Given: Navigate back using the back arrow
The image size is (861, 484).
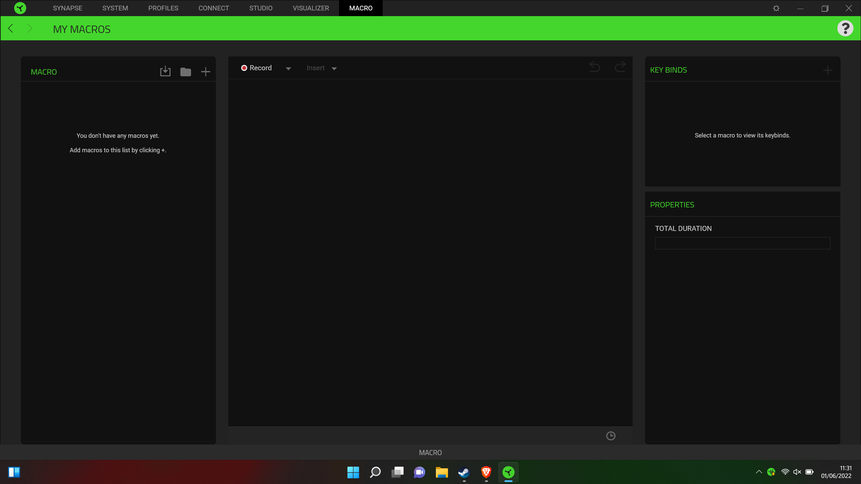Looking at the screenshot, I should tap(10, 28).
